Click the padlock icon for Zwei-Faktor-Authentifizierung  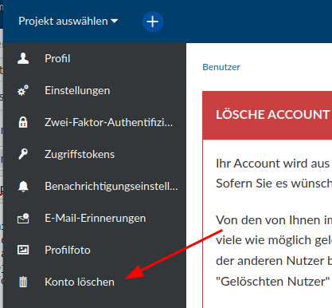click(23, 122)
